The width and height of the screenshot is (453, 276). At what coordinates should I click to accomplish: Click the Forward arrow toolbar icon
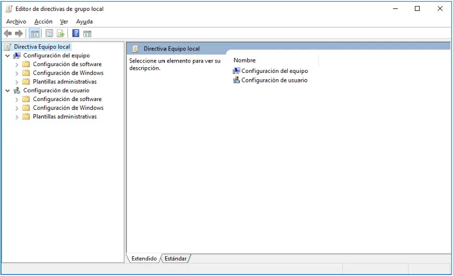click(x=19, y=33)
